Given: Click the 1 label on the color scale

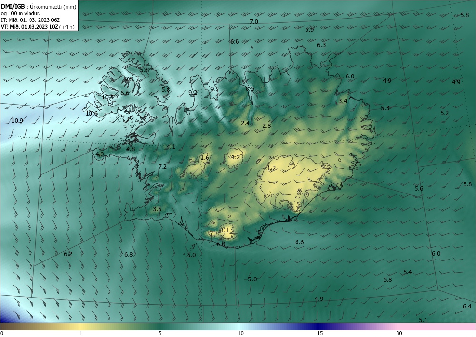Looking at the screenshot, I should tap(81, 333).
